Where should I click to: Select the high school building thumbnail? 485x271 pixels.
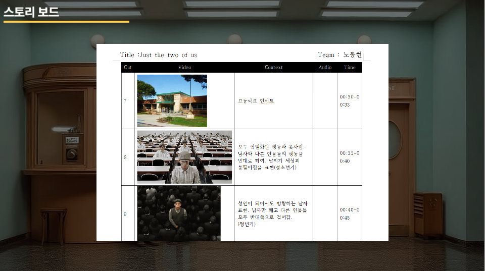click(172, 100)
